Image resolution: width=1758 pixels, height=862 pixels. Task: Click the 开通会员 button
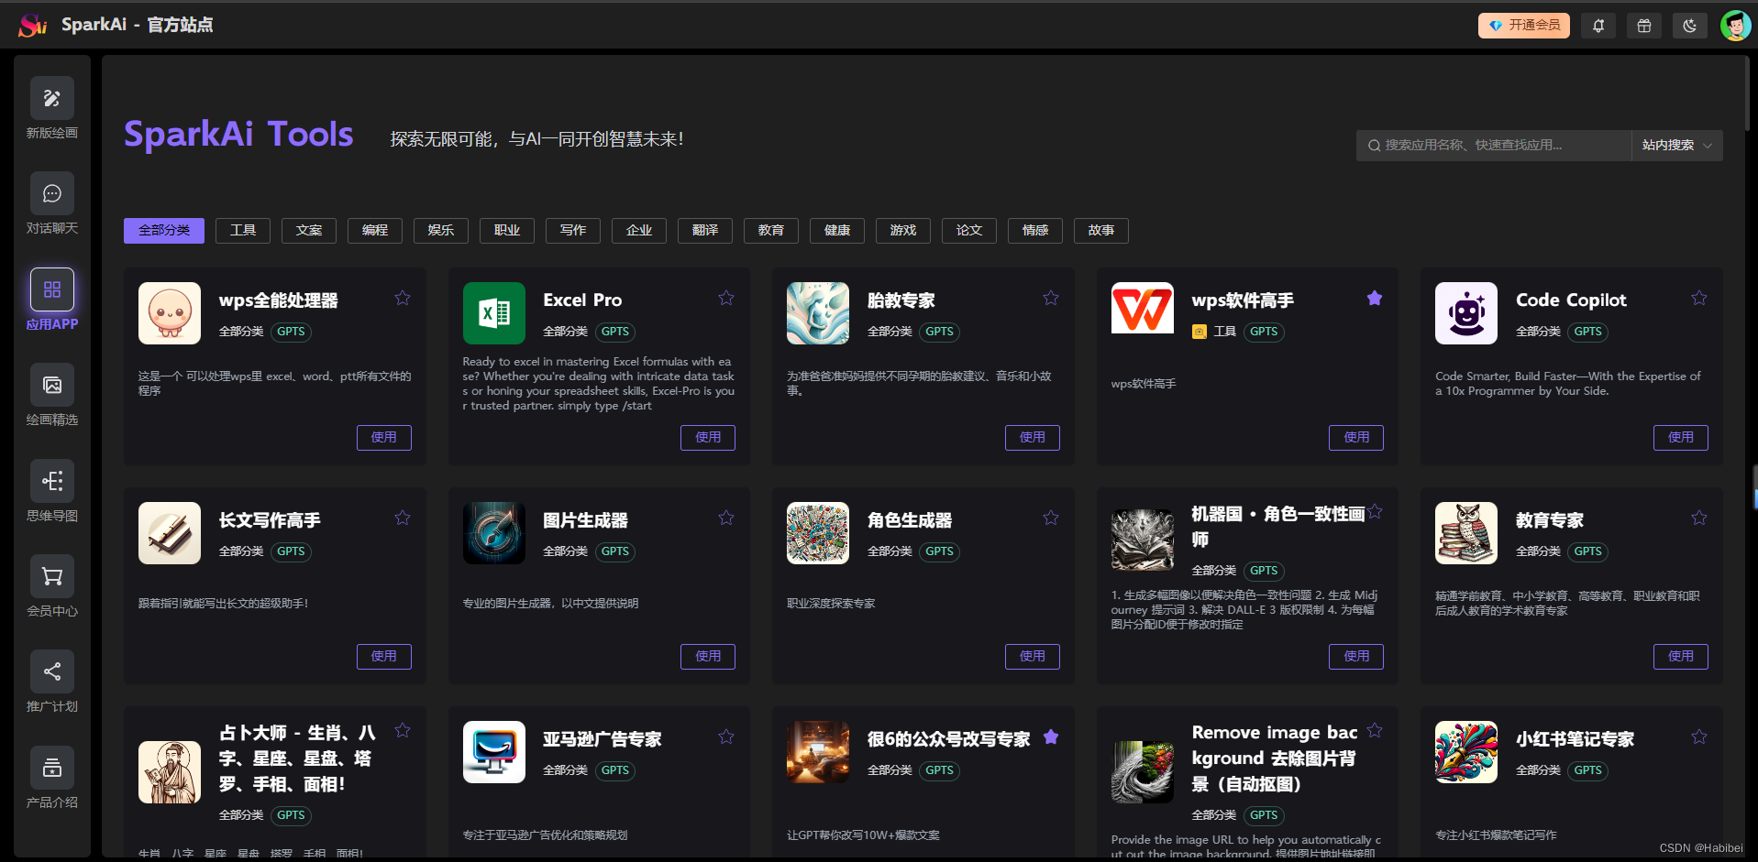tap(1524, 26)
